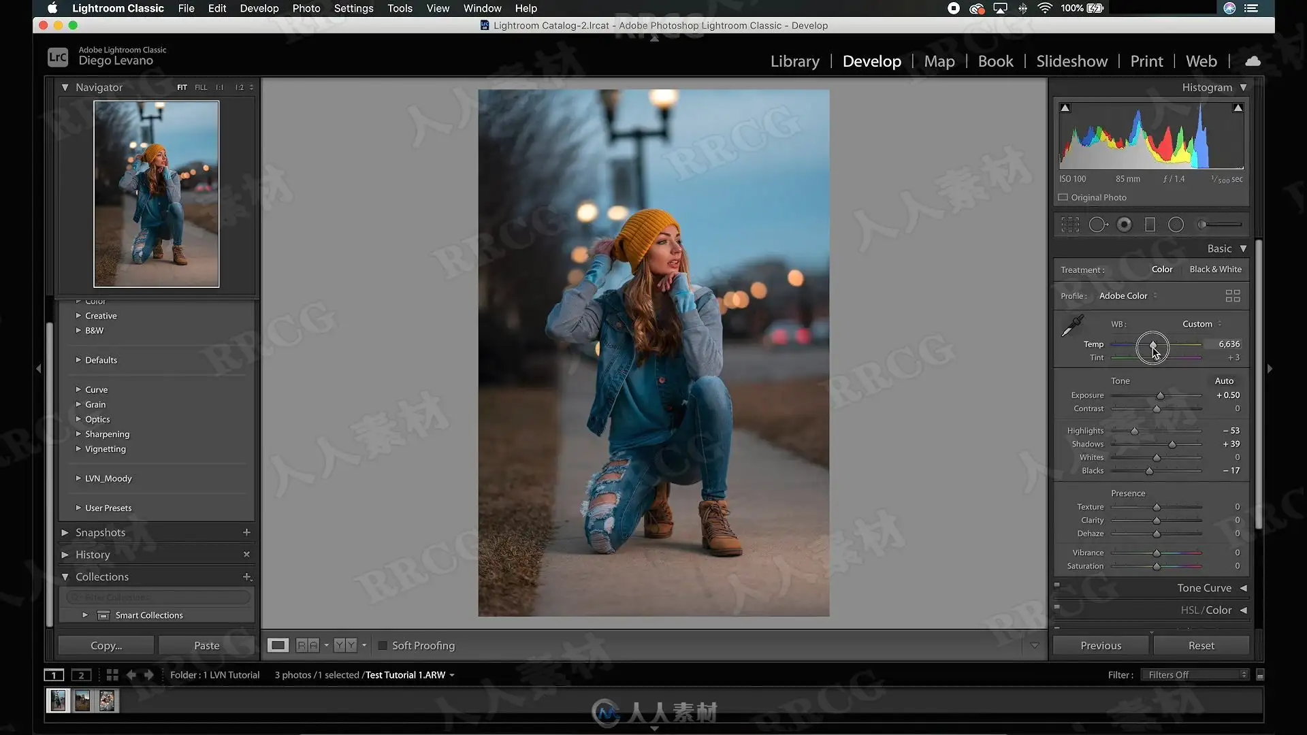Select the Red Eye Correction tool

click(x=1125, y=225)
